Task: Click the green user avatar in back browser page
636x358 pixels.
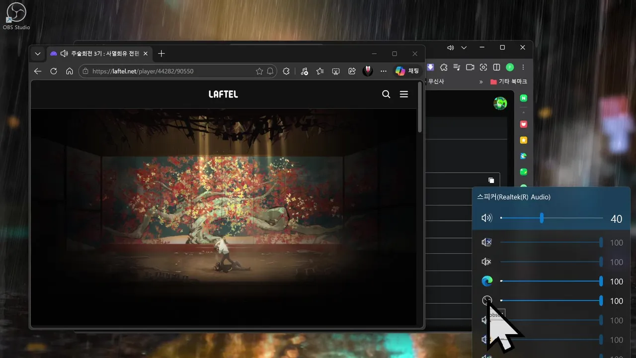Action: [x=500, y=103]
